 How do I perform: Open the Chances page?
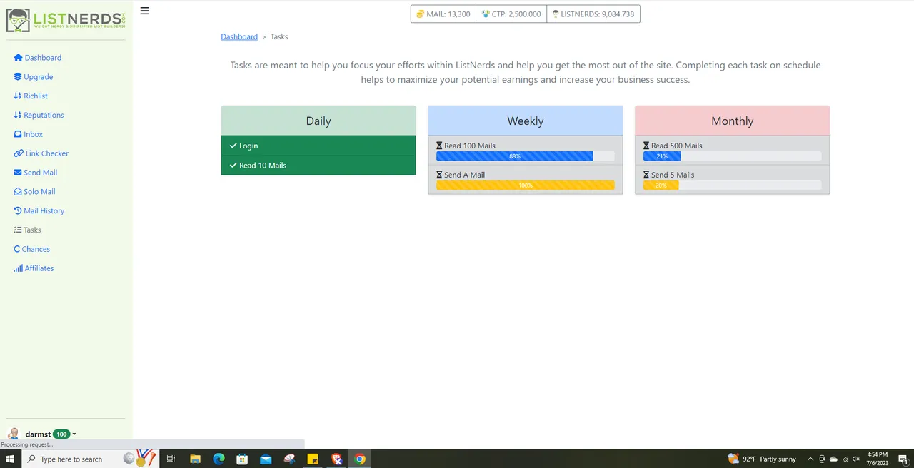click(36, 249)
